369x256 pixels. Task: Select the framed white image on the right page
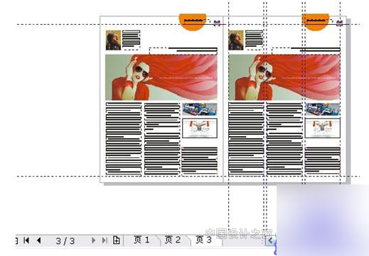[x=323, y=128]
